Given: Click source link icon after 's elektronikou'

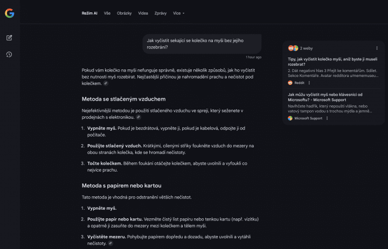Looking at the screenshot, I should [138, 117].
